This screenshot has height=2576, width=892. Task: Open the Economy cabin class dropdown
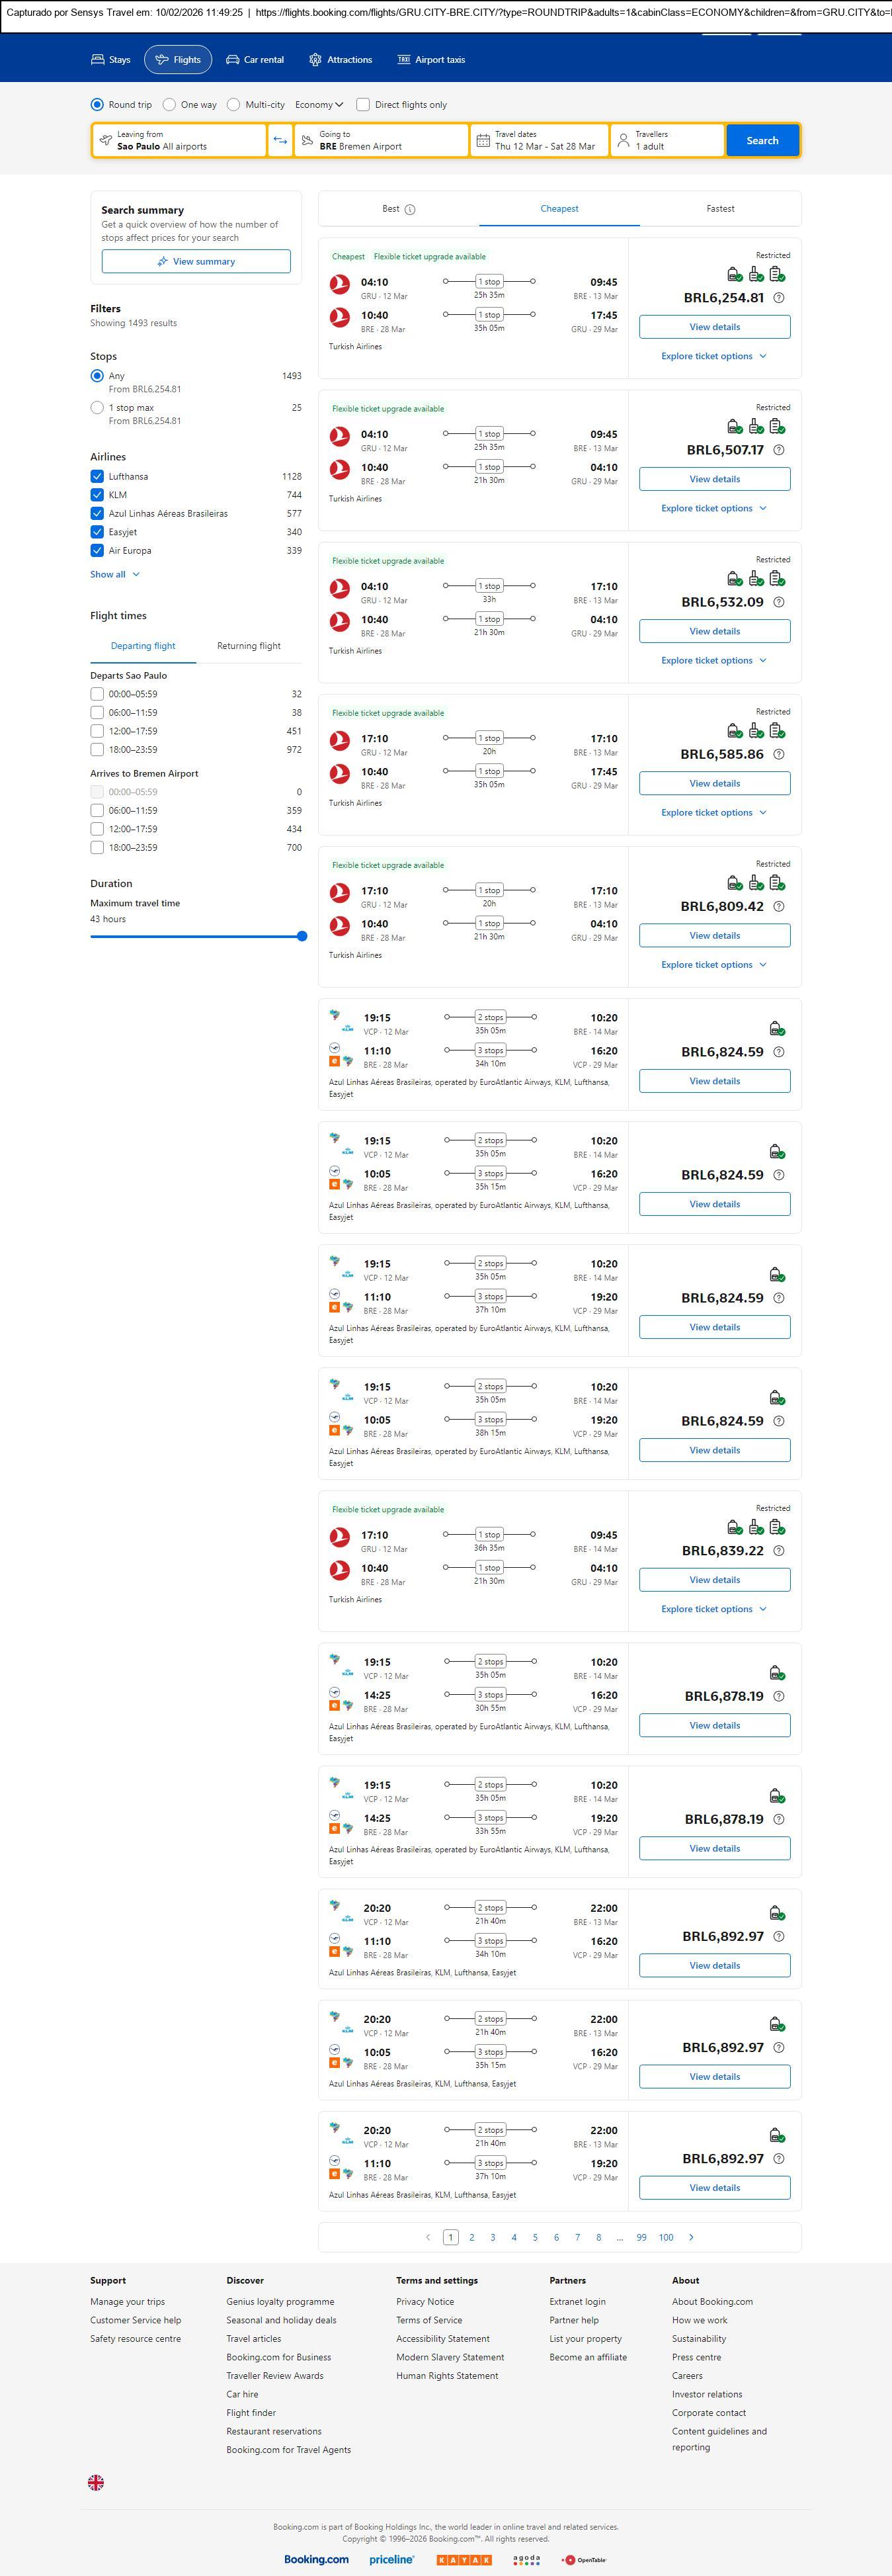(319, 105)
